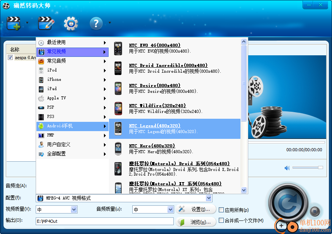Choose the HTC Hero(480x320) profile link
This screenshot has height=234, width=332.
pos(152,146)
